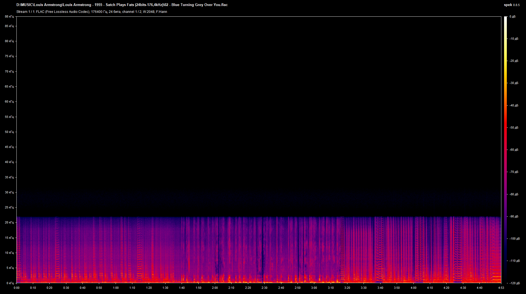
Task: Select the Stream 1/1 FLAC codec info line
Action: pos(55,12)
